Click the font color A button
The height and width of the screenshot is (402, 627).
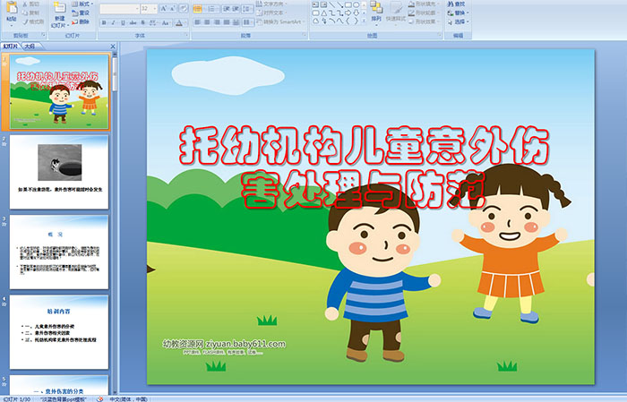[179, 22]
